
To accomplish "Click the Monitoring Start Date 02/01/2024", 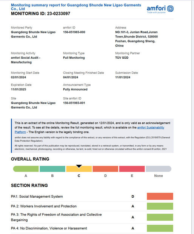I will [x=18, y=77].
